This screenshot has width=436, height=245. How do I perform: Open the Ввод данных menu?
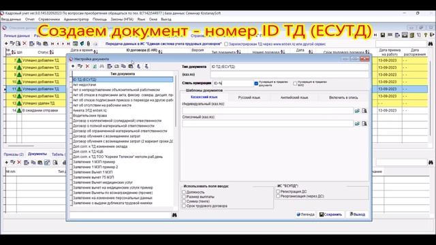(x=11, y=20)
